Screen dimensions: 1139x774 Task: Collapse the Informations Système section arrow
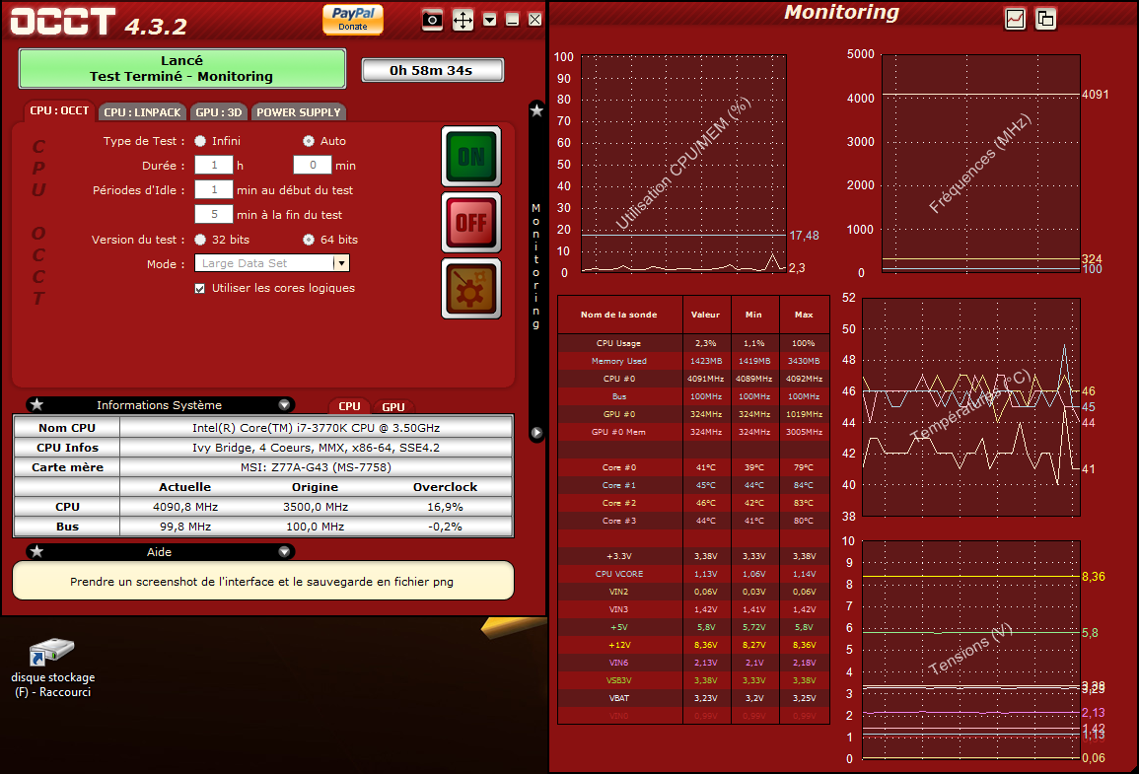284,405
